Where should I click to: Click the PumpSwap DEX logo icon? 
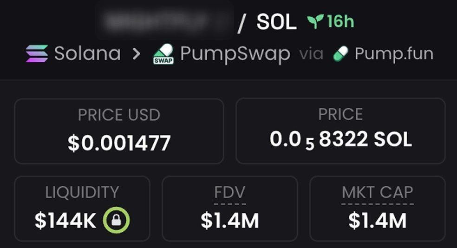[x=163, y=54]
